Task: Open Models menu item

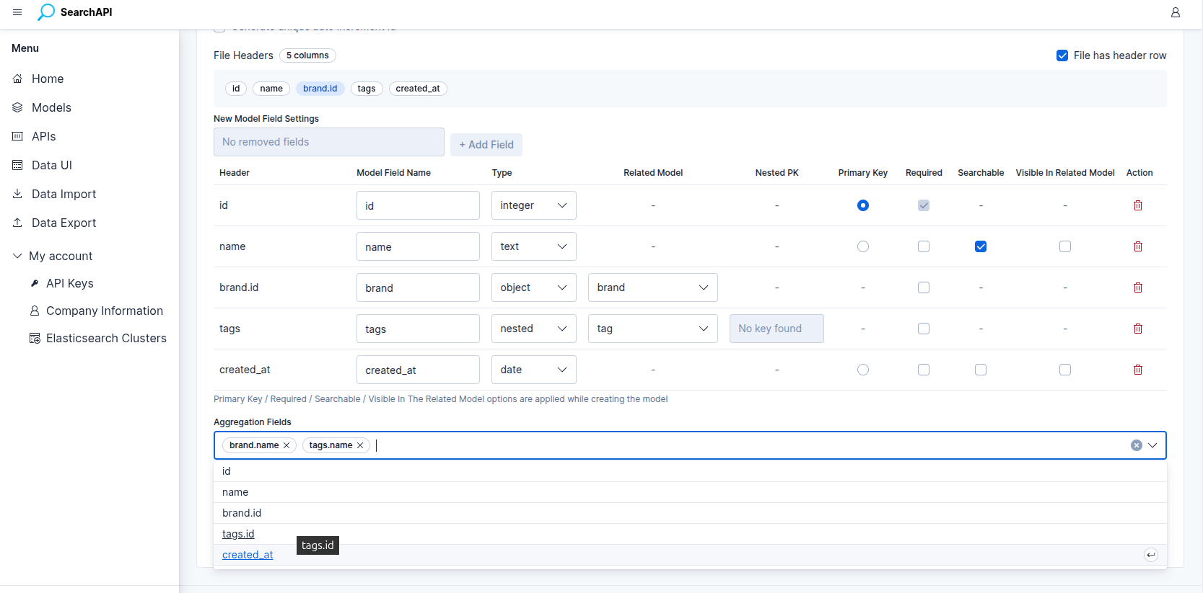Action: [x=51, y=107]
